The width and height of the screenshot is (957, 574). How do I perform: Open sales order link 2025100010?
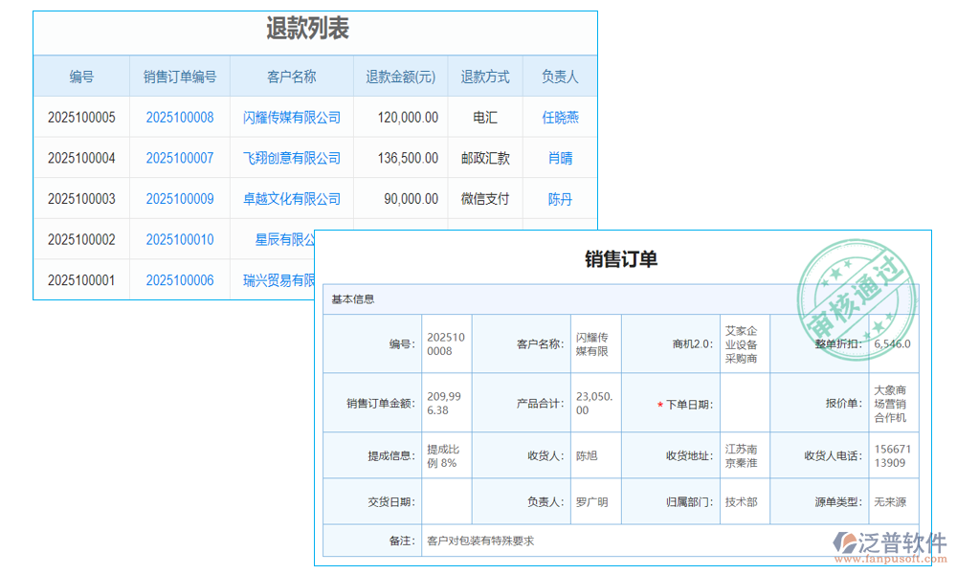pos(179,239)
